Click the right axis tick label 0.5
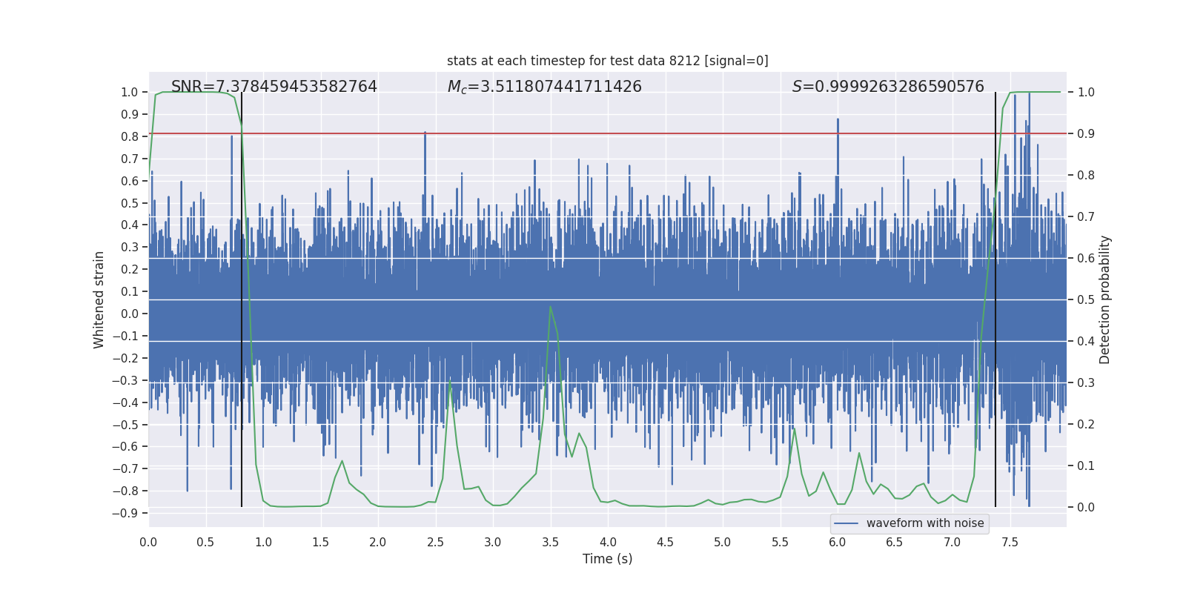The width and height of the screenshot is (1186, 593). coord(1086,299)
